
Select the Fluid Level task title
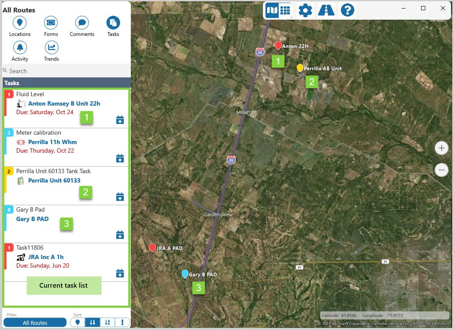point(30,94)
